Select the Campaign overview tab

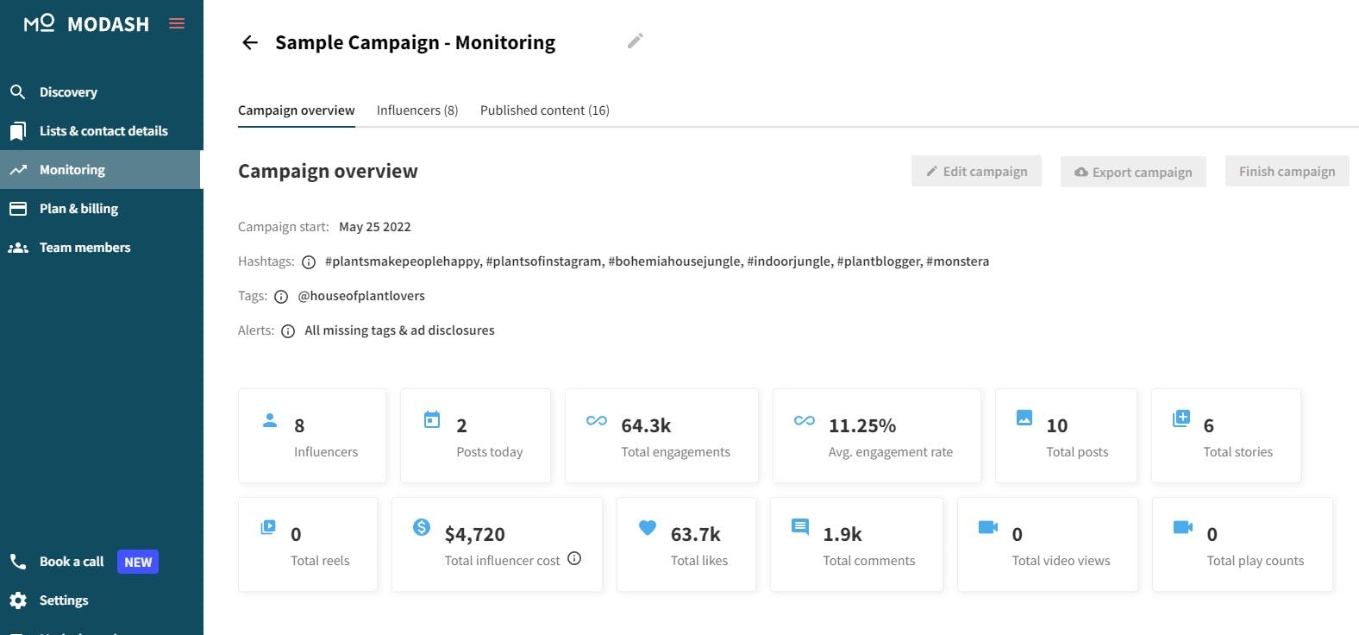click(x=296, y=110)
